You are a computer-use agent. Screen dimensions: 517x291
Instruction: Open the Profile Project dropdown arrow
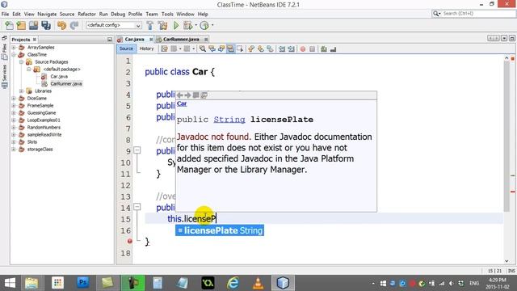point(212,25)
